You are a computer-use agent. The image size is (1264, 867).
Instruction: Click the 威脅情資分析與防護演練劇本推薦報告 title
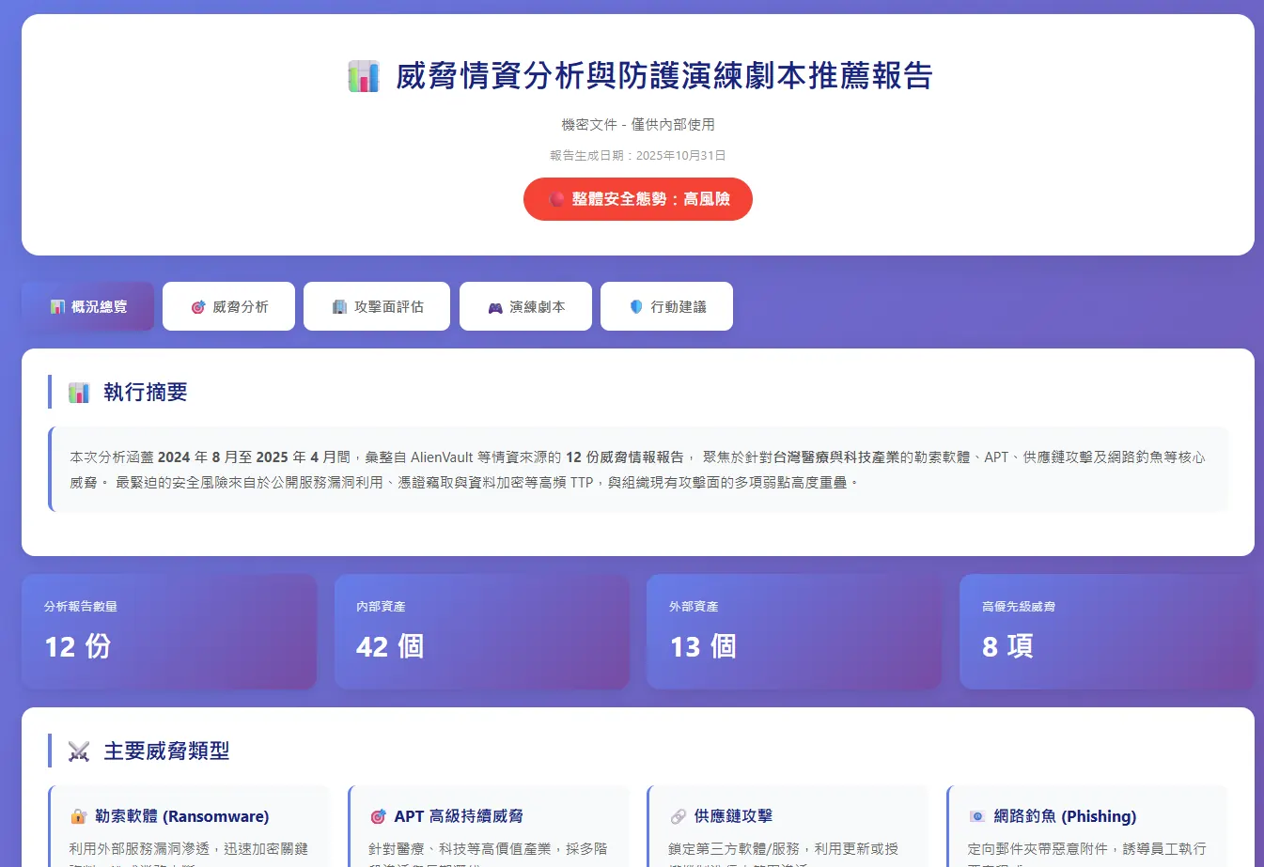pyautogui.click(x=664, y=76)
